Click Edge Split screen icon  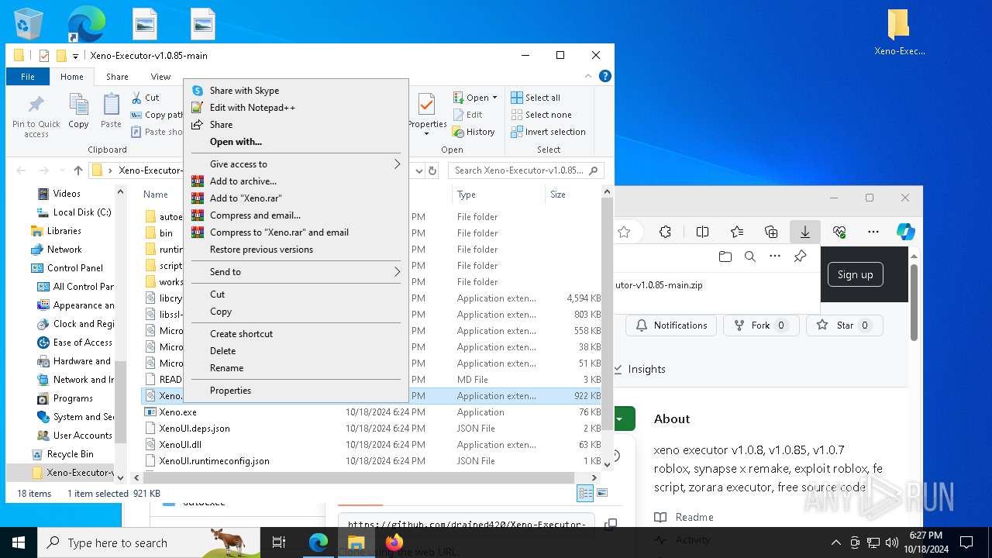(x=702, y=232)
